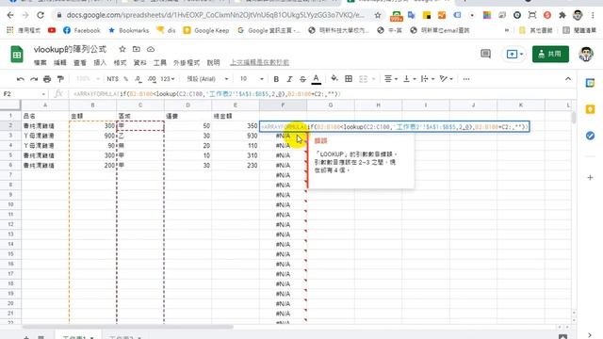Click cell E2 containing 350

236,125
